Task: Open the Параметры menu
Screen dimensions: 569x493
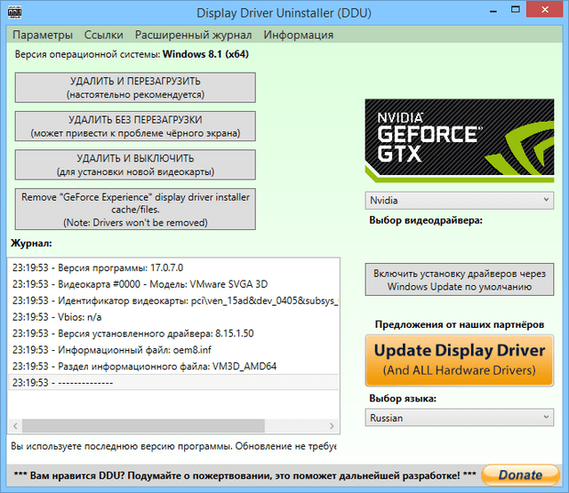Action: pos(44,35)
